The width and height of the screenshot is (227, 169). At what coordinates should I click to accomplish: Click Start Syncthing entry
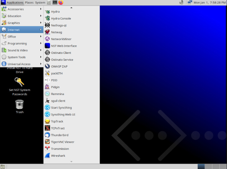click(72, 108)
